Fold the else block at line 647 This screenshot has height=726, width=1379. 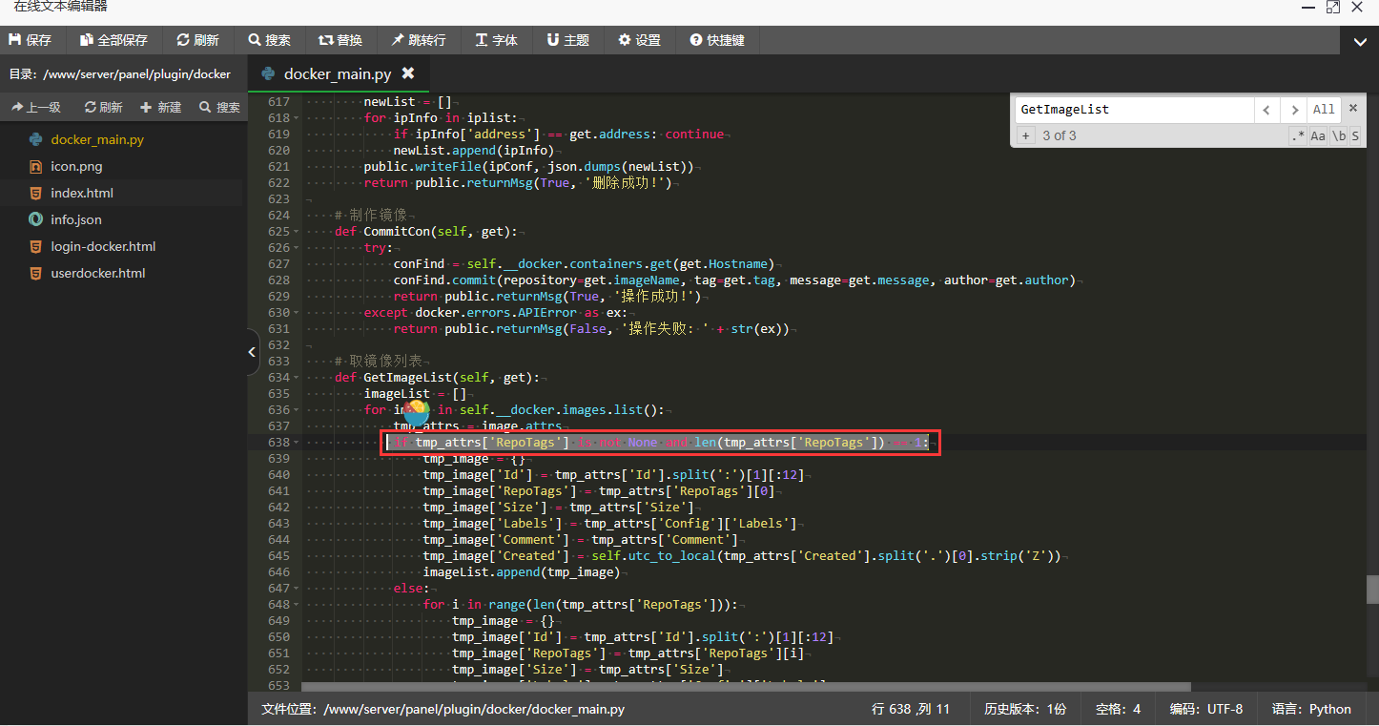[296, 589]
